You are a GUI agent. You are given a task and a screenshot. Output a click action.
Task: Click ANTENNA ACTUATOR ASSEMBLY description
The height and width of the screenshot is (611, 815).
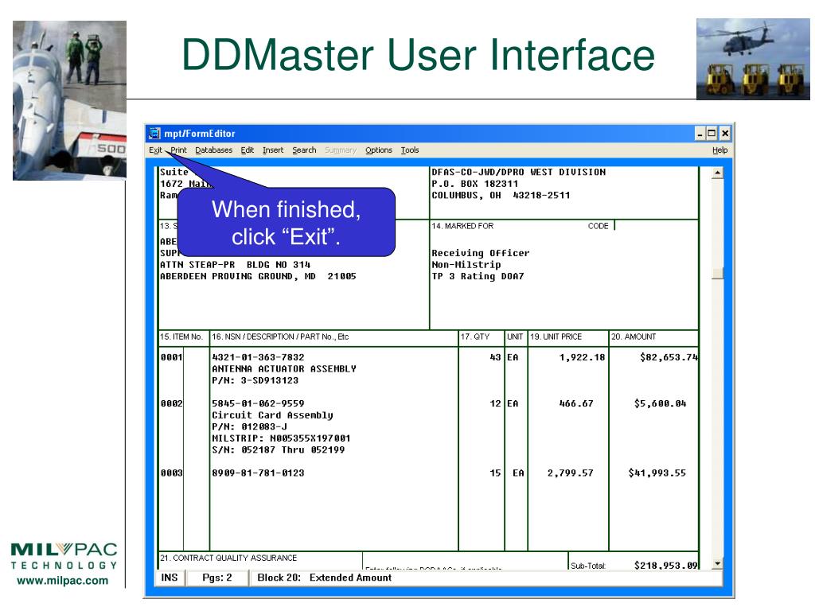[284, 369]
